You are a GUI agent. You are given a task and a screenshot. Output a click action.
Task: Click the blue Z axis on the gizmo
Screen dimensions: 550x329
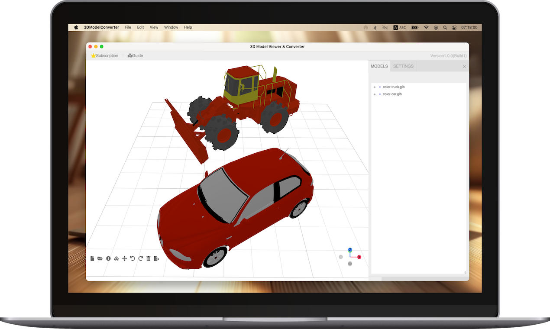tap(350, 250)
